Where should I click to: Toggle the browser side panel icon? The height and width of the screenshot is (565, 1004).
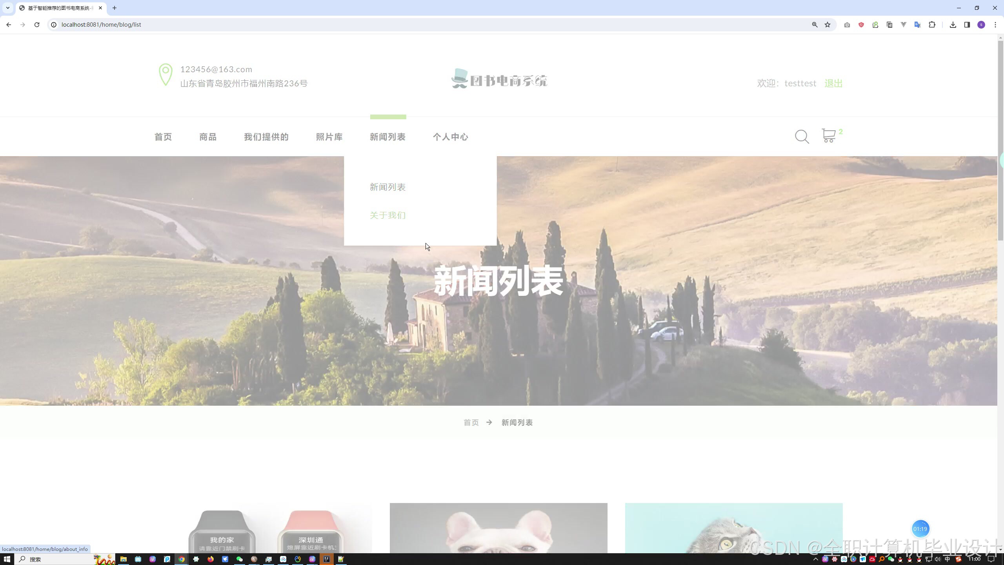(967, 25)
